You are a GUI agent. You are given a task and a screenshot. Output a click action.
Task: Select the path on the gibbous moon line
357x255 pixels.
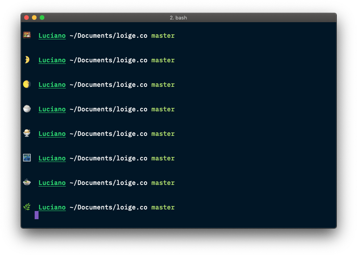pyautogui.click(x=109, y=85)
